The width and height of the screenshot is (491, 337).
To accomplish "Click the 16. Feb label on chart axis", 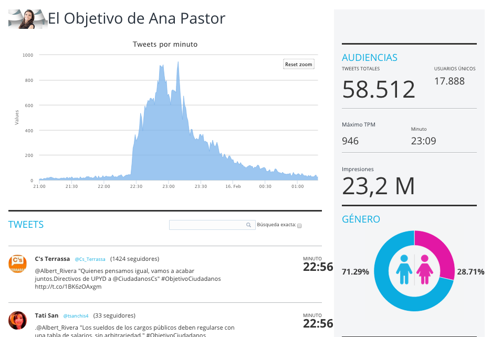I will (233, 186).
